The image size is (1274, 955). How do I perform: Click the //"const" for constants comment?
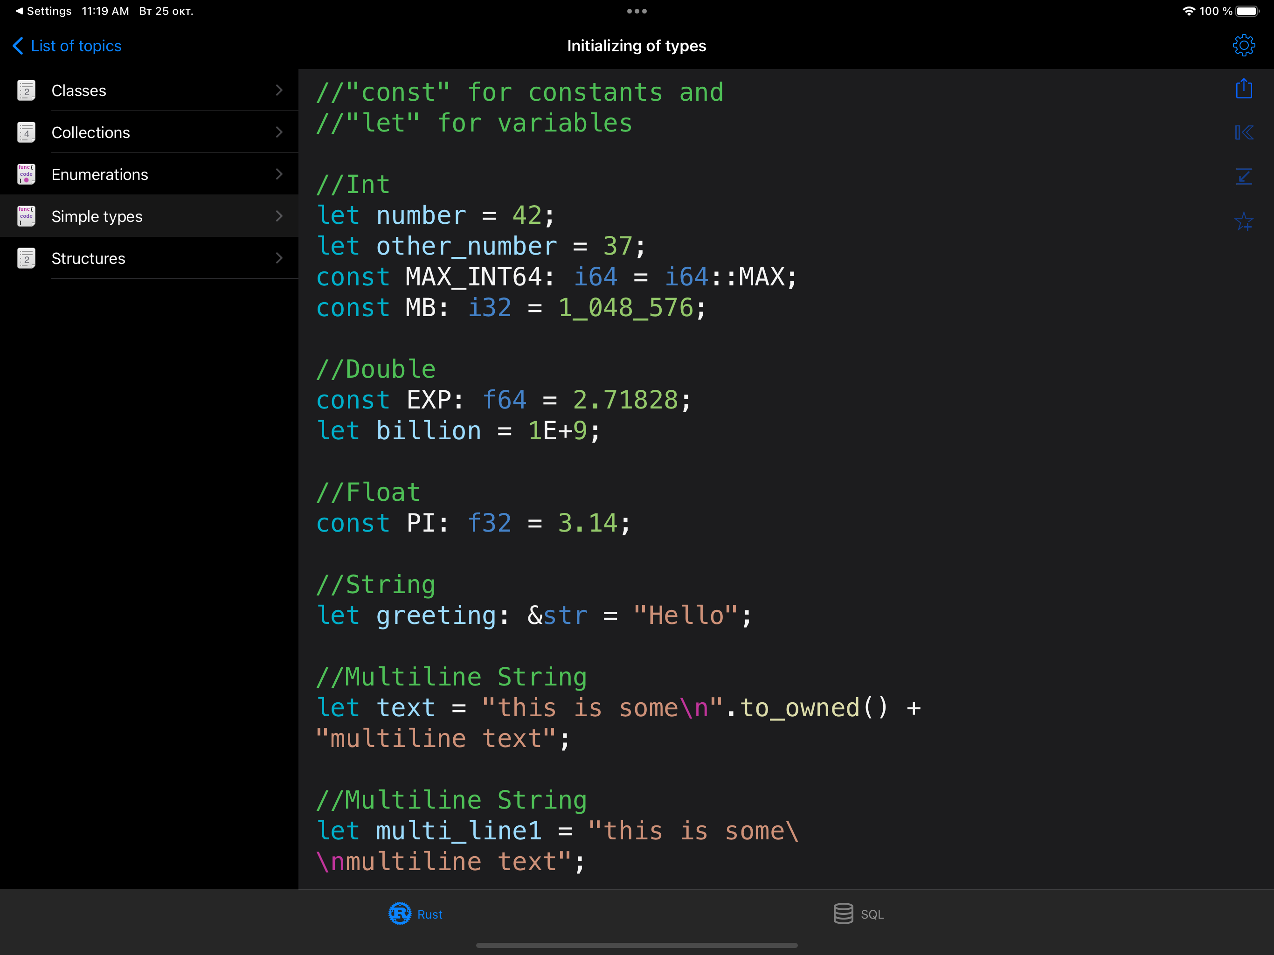[519, 92]
